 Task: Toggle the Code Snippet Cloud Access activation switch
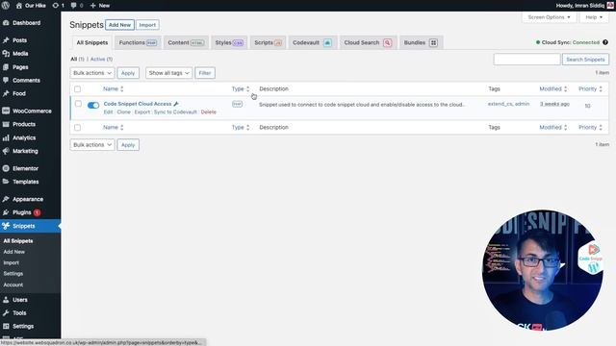[x=93, y=105]
